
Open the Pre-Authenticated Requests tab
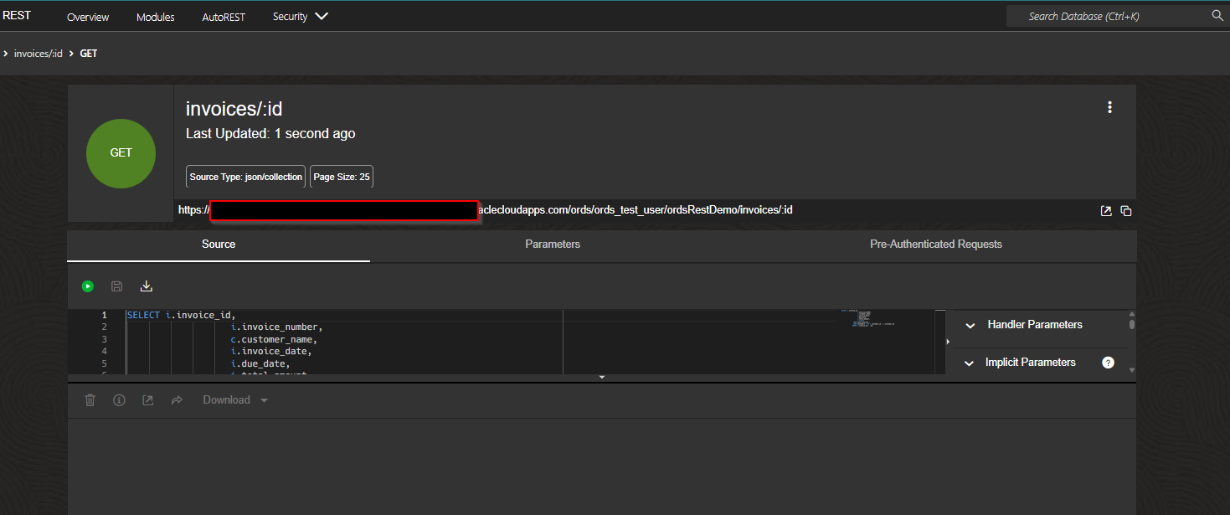coord(936,244)
